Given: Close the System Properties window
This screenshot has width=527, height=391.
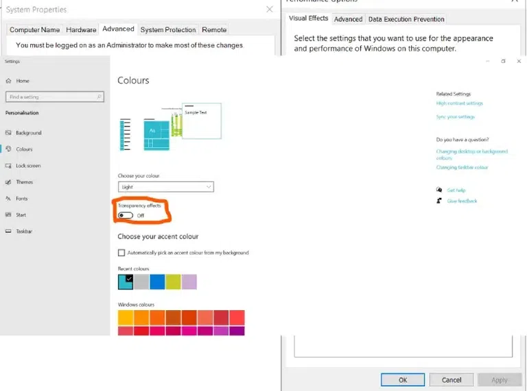Looking at the screenshot, I should tap(270, 10).
